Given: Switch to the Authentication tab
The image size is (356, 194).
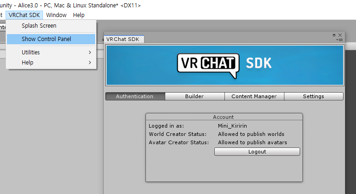Looking at the screenshot, I should [135, 96].
